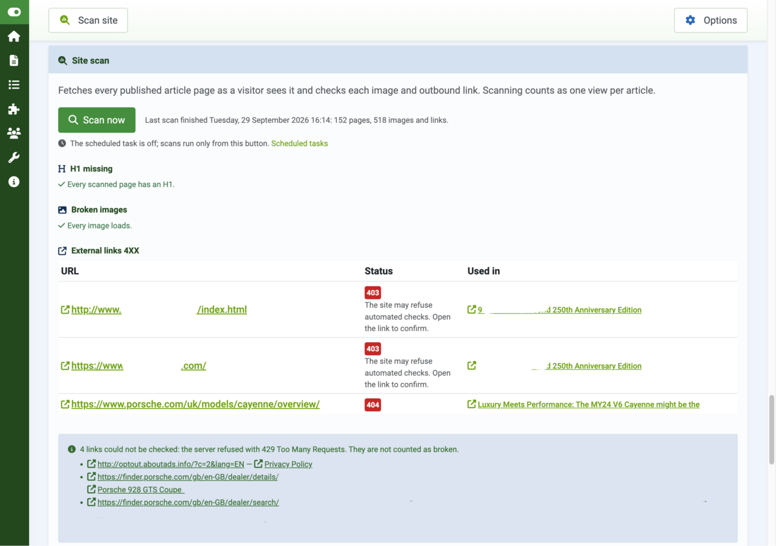Click the info icon in the 429 notice
Viewport: 776px width, 546px height.
coord(72,449)
